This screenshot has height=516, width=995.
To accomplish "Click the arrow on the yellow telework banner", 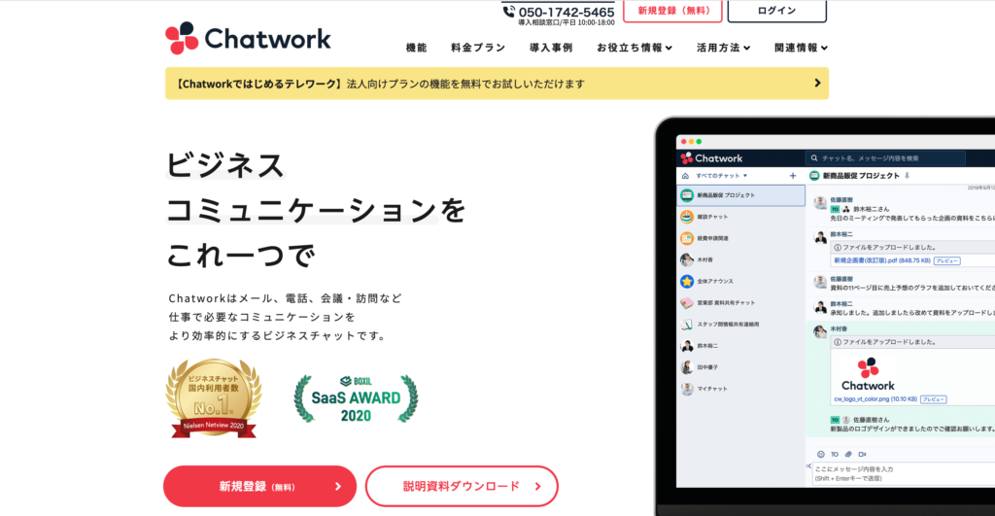I will click(x=817, y=84).
